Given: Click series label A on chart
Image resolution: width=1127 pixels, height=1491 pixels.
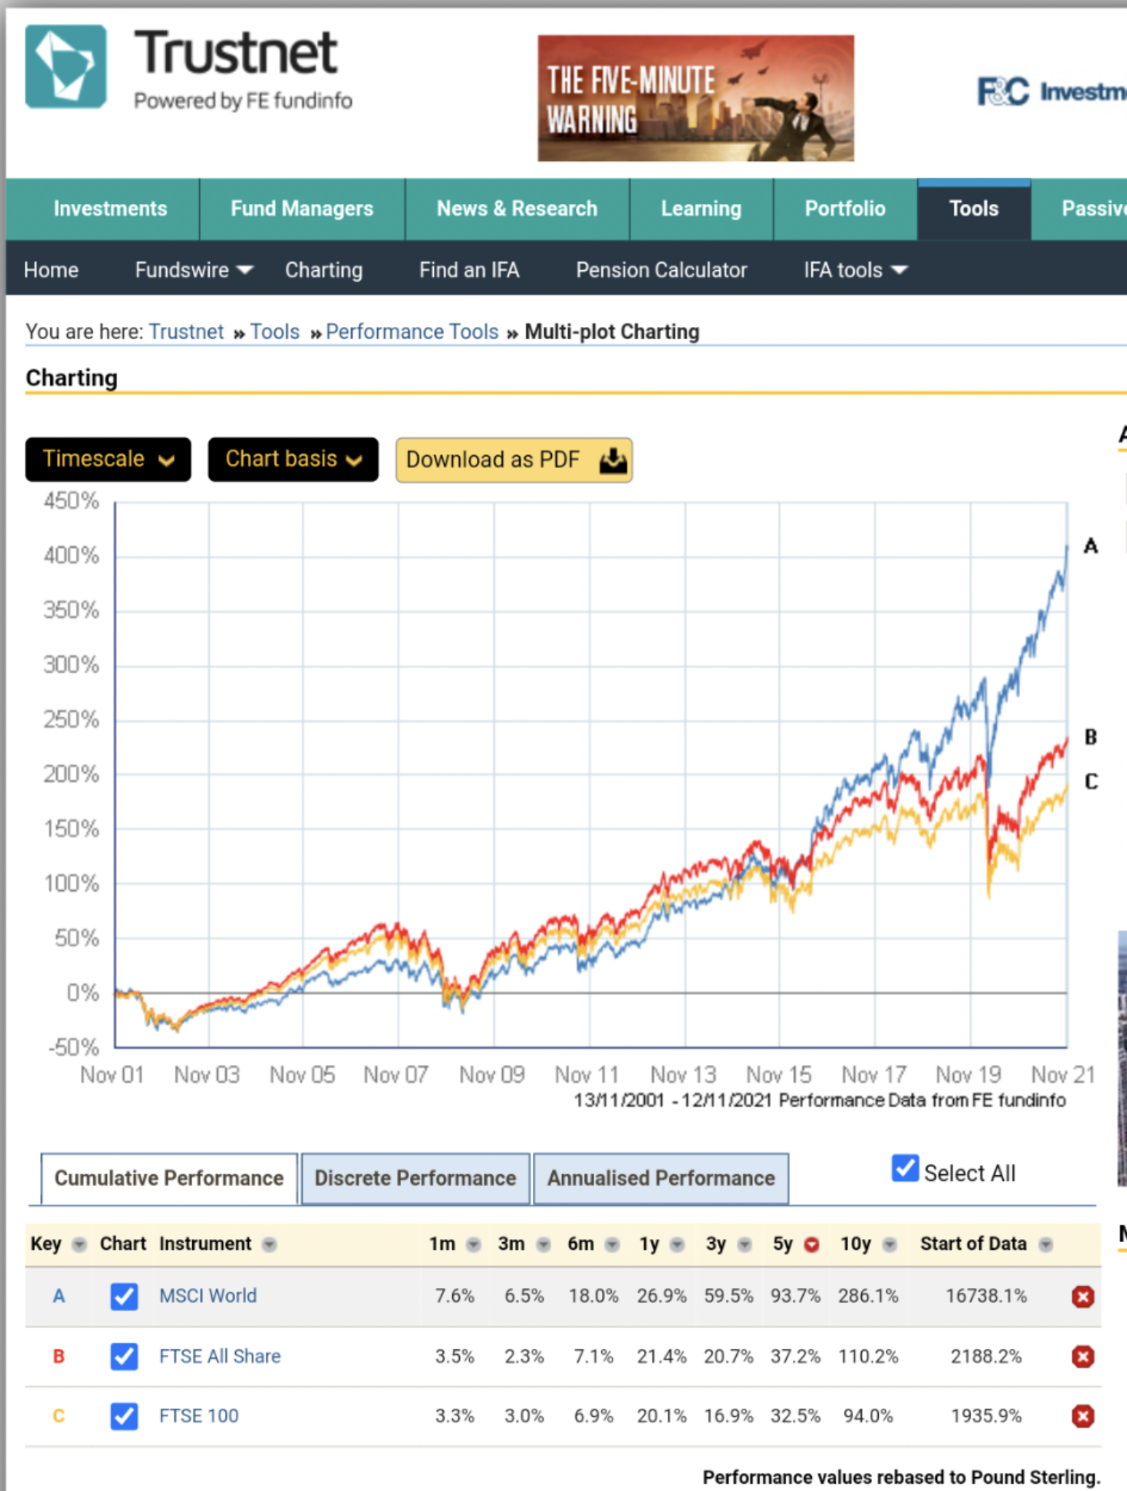Looking at the screenshot, I should [x=1090, y=546].
